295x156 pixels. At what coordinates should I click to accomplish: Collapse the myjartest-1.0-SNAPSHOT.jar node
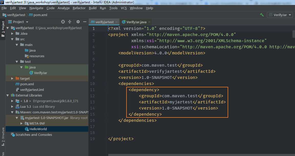(17, 118)
